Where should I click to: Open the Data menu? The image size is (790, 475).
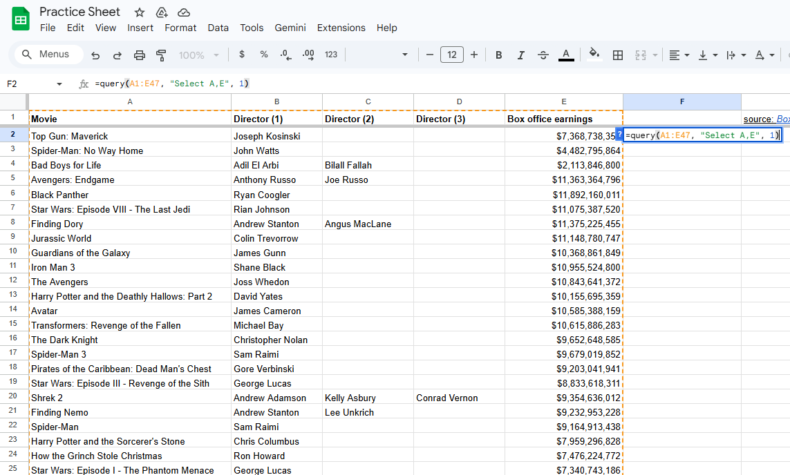coord(218,28)
